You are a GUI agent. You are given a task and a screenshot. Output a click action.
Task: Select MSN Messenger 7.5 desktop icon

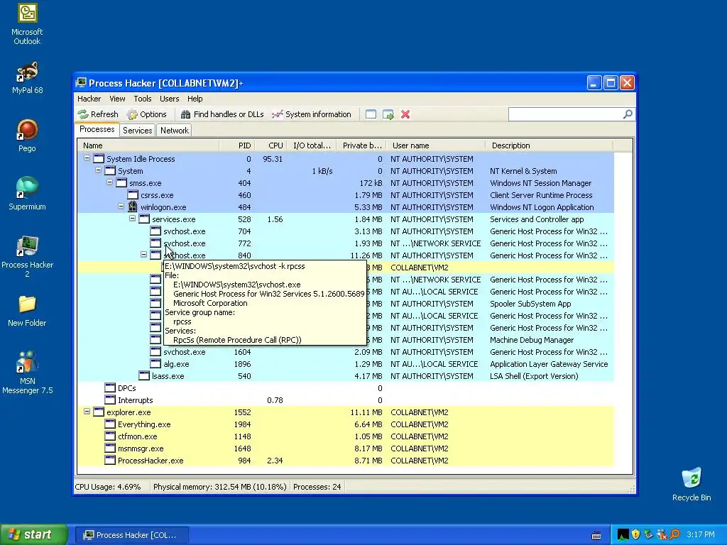point(27,372)
